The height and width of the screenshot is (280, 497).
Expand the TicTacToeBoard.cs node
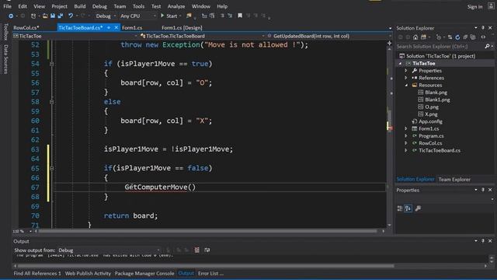pos(406,150)
